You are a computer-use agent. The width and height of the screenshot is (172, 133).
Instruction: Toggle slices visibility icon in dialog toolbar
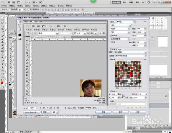[20, 39]
